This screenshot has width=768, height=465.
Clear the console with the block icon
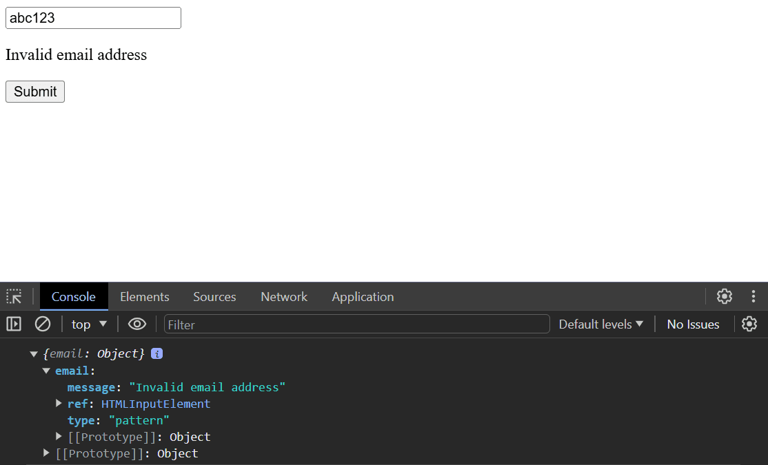tap(43, 324)
